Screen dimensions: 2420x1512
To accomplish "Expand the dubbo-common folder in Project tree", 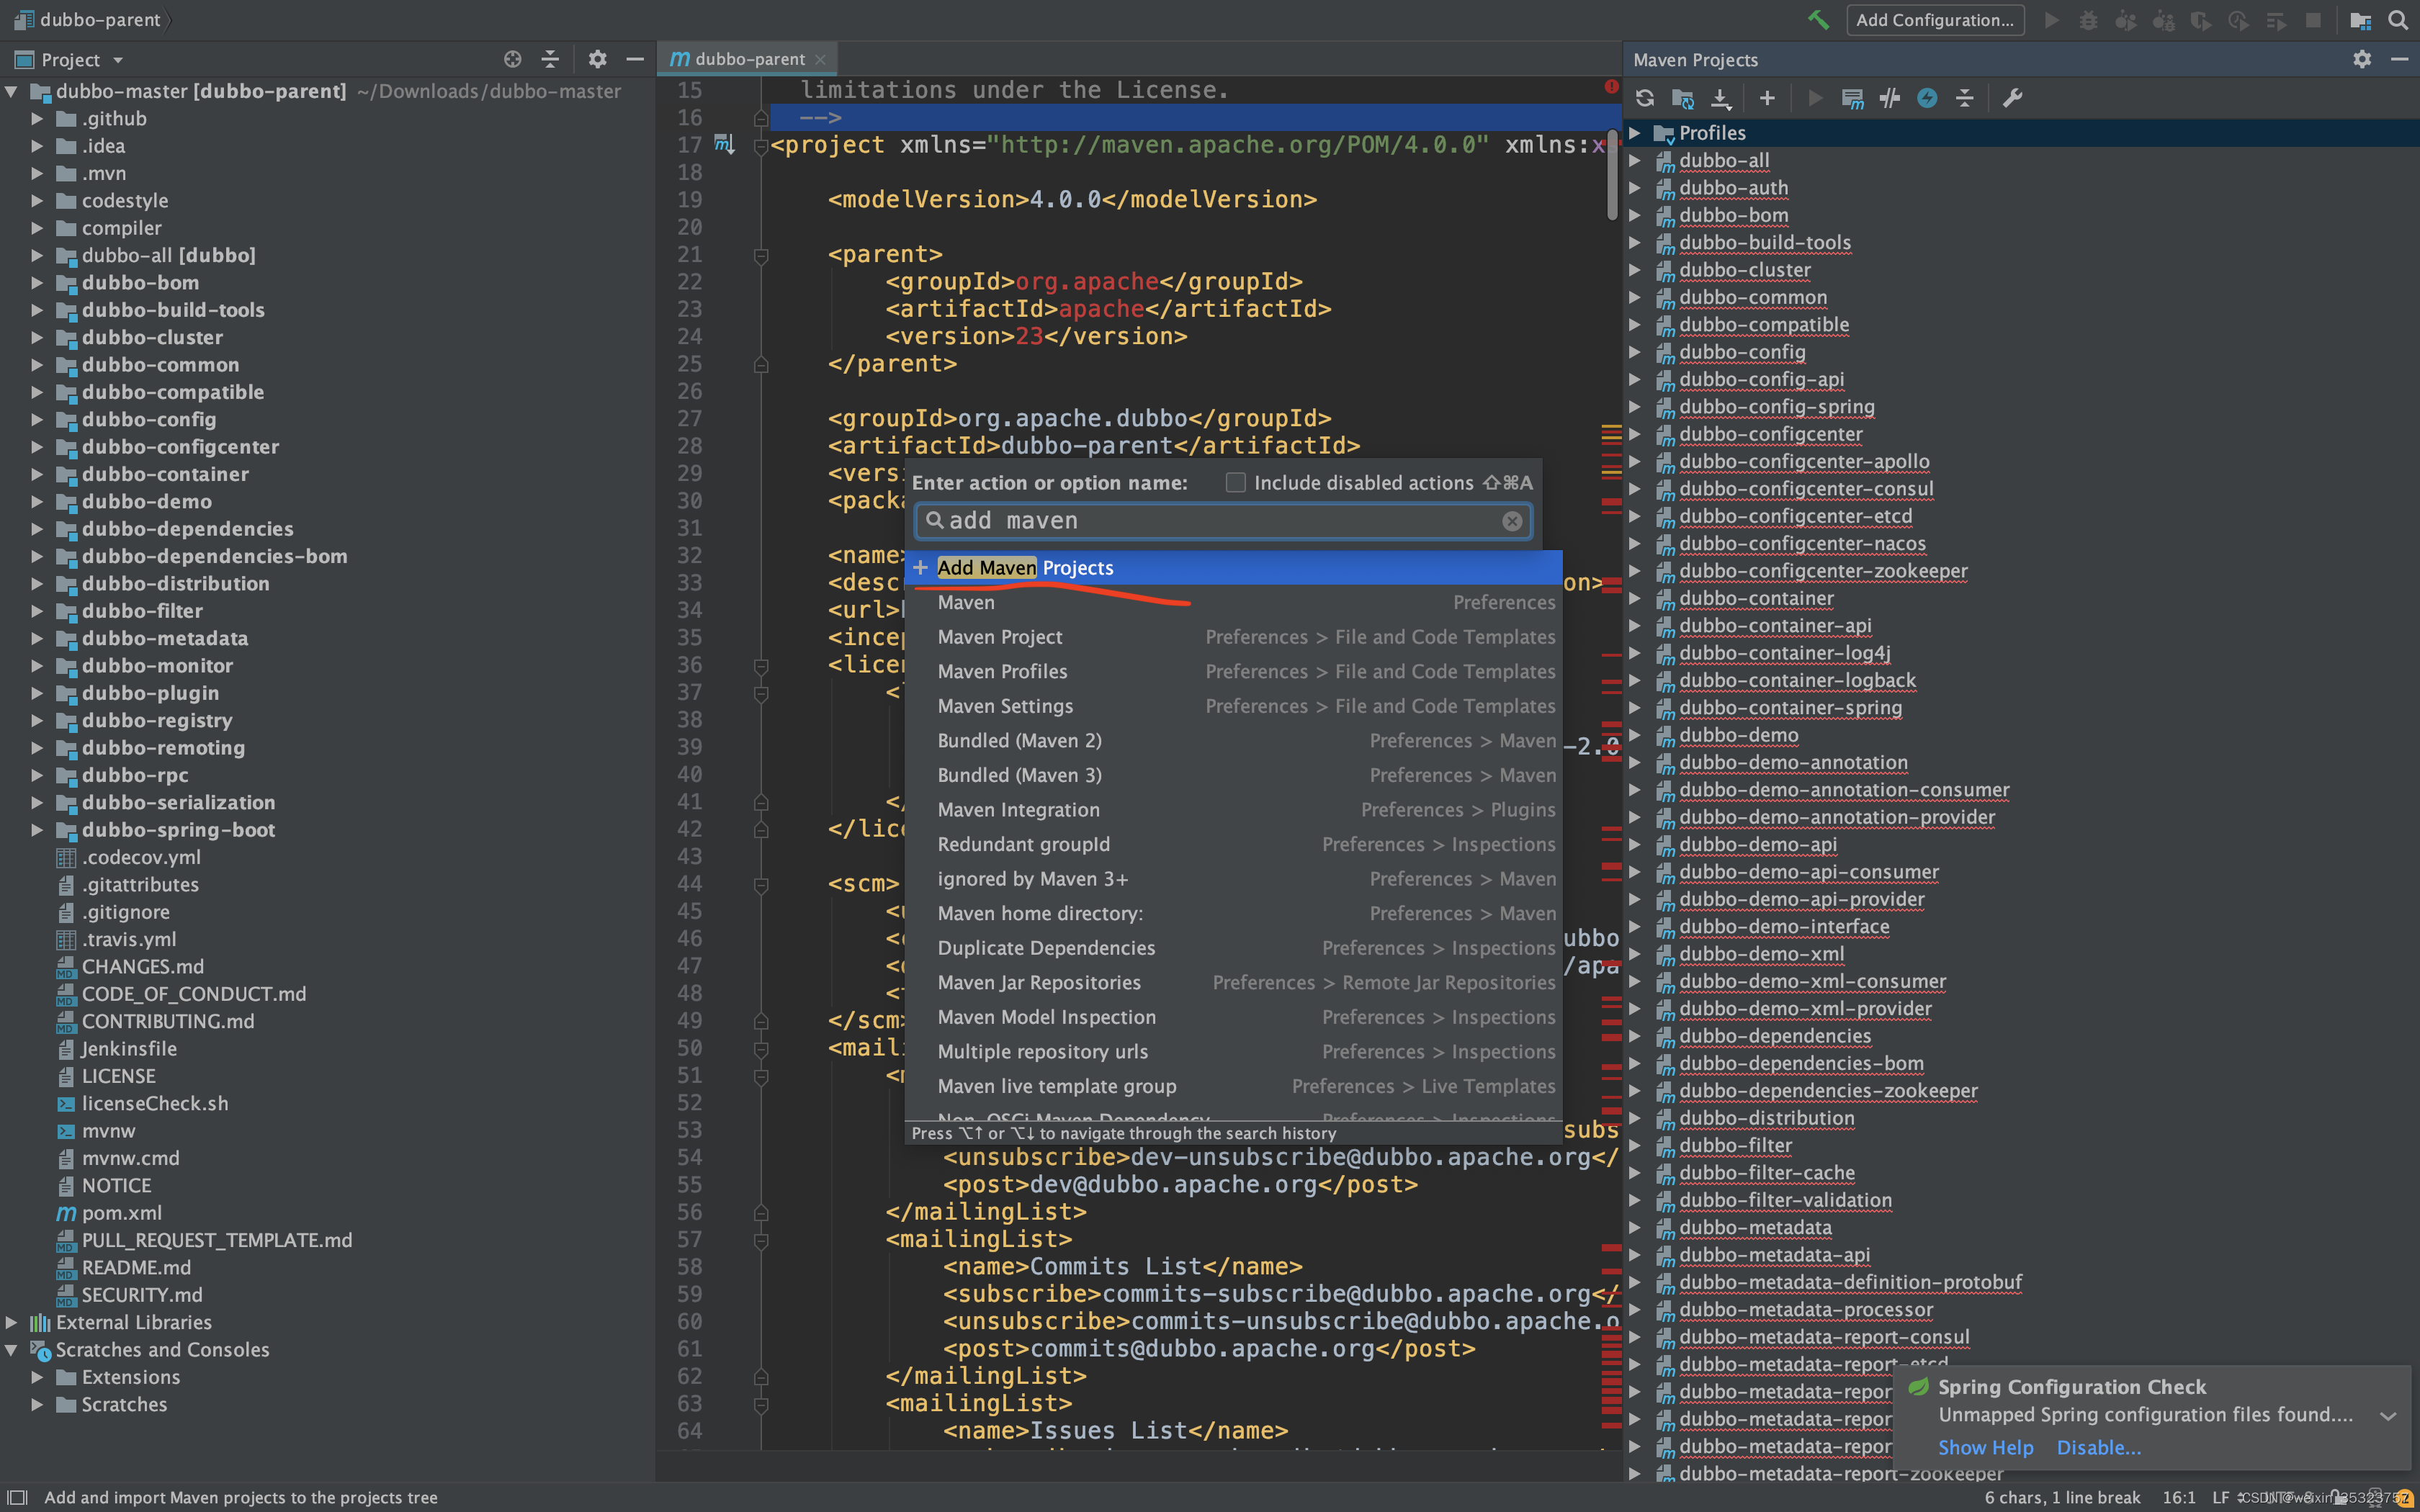I will (x=37, y=365).
